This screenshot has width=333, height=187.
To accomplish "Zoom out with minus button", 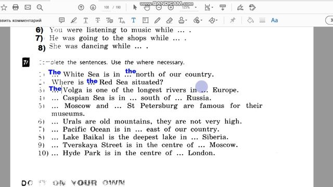I will pyautogui.click(x=159, y=8).
